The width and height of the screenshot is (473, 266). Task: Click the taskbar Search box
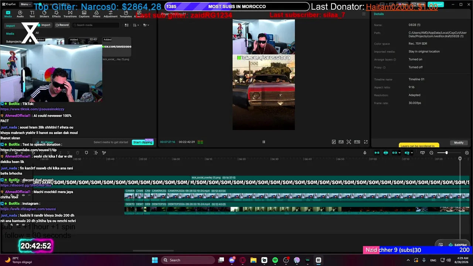coord(187,260)
